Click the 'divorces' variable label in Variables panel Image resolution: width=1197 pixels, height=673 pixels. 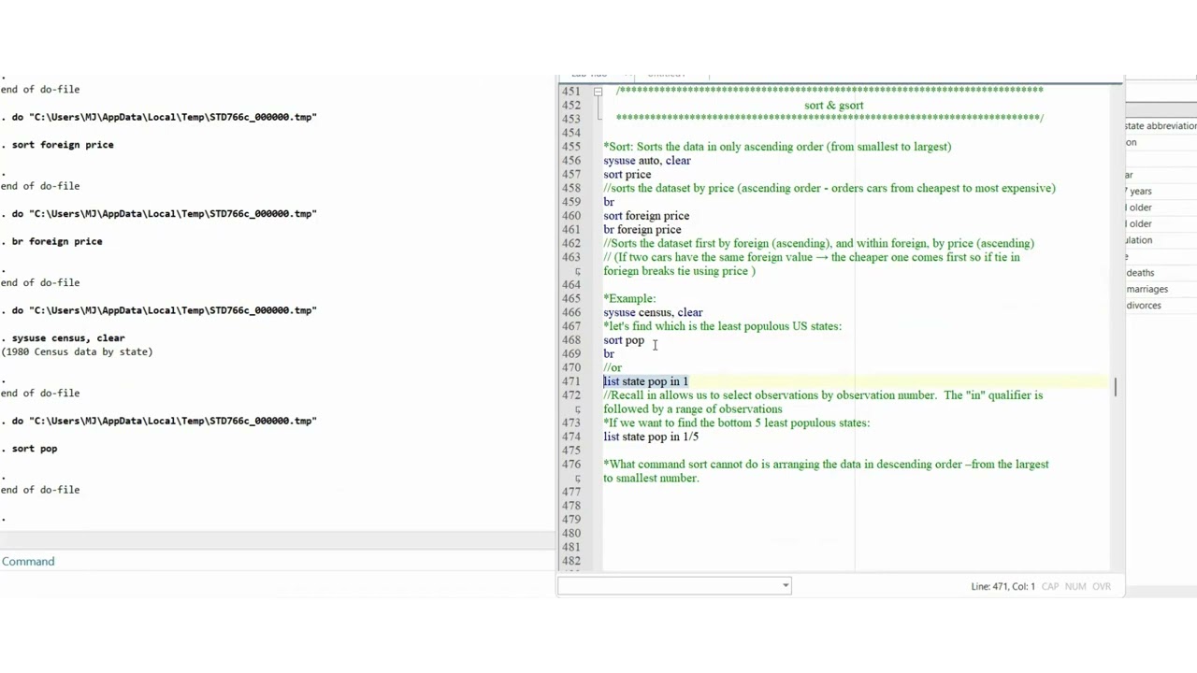tap(1144, 306)
